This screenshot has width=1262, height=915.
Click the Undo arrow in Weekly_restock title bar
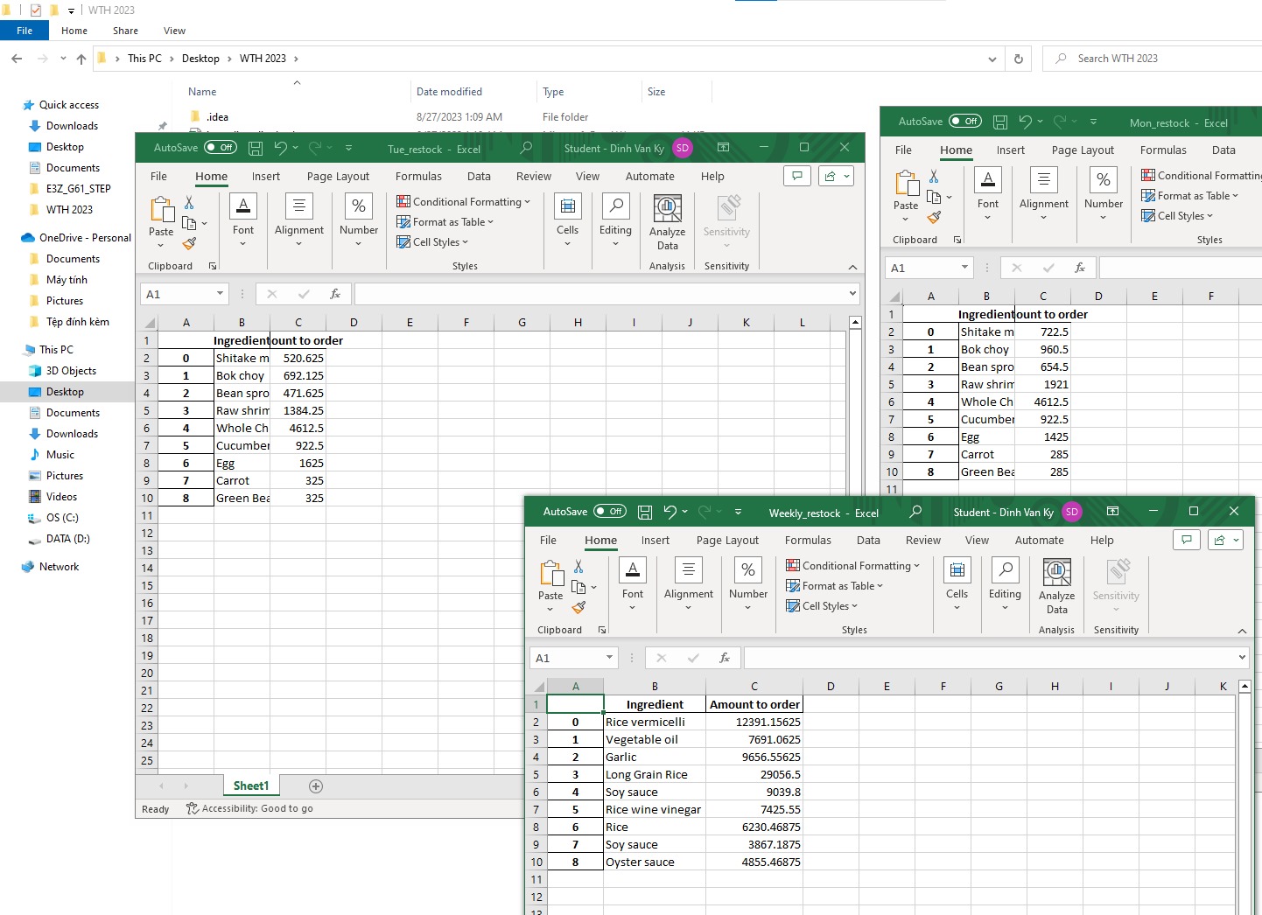pos(670,512)
